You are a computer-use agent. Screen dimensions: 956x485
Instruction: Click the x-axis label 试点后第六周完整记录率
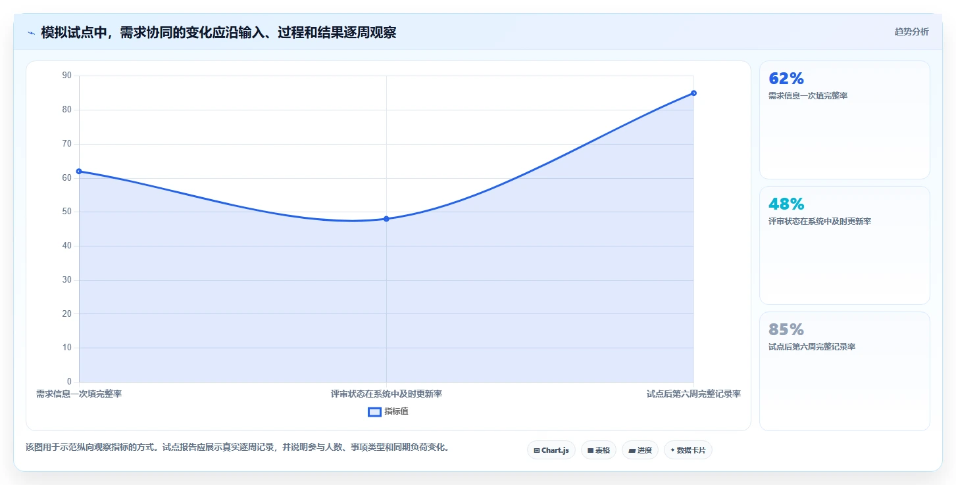click(x=693, y=394)
